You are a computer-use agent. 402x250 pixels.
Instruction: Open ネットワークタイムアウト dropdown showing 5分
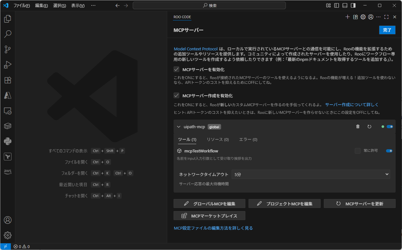coord(311,174)
